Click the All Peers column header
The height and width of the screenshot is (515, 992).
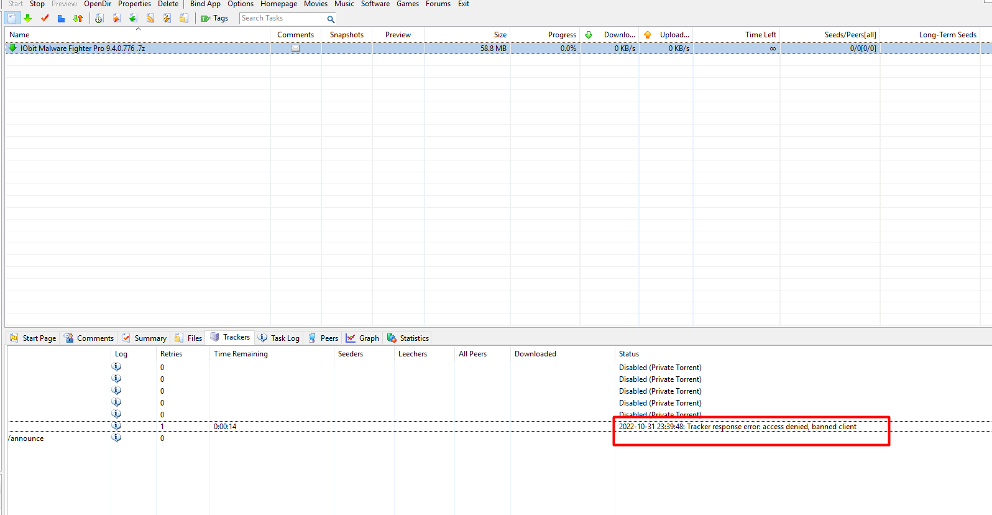pyautogui.click(x=472, y=354)
